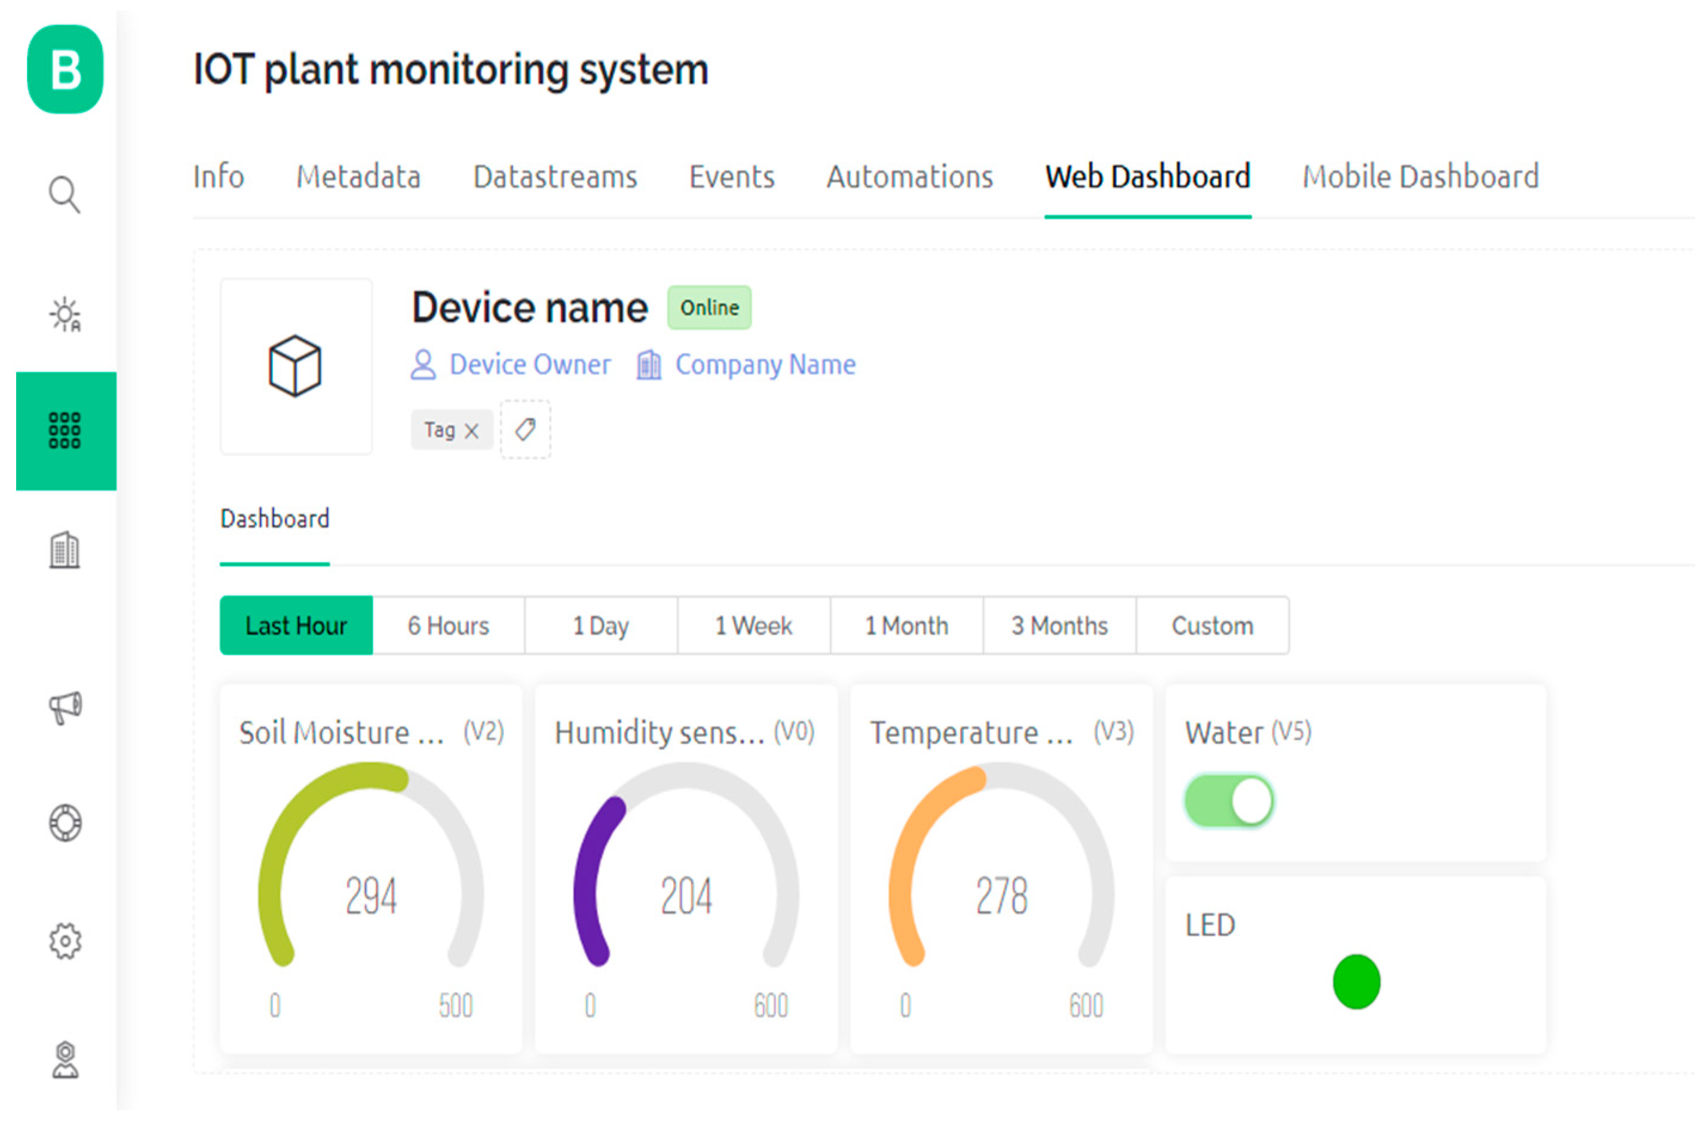Open settings via gear icon
The height and width of the screenshot is (1130, 1706).
(65, 941)
